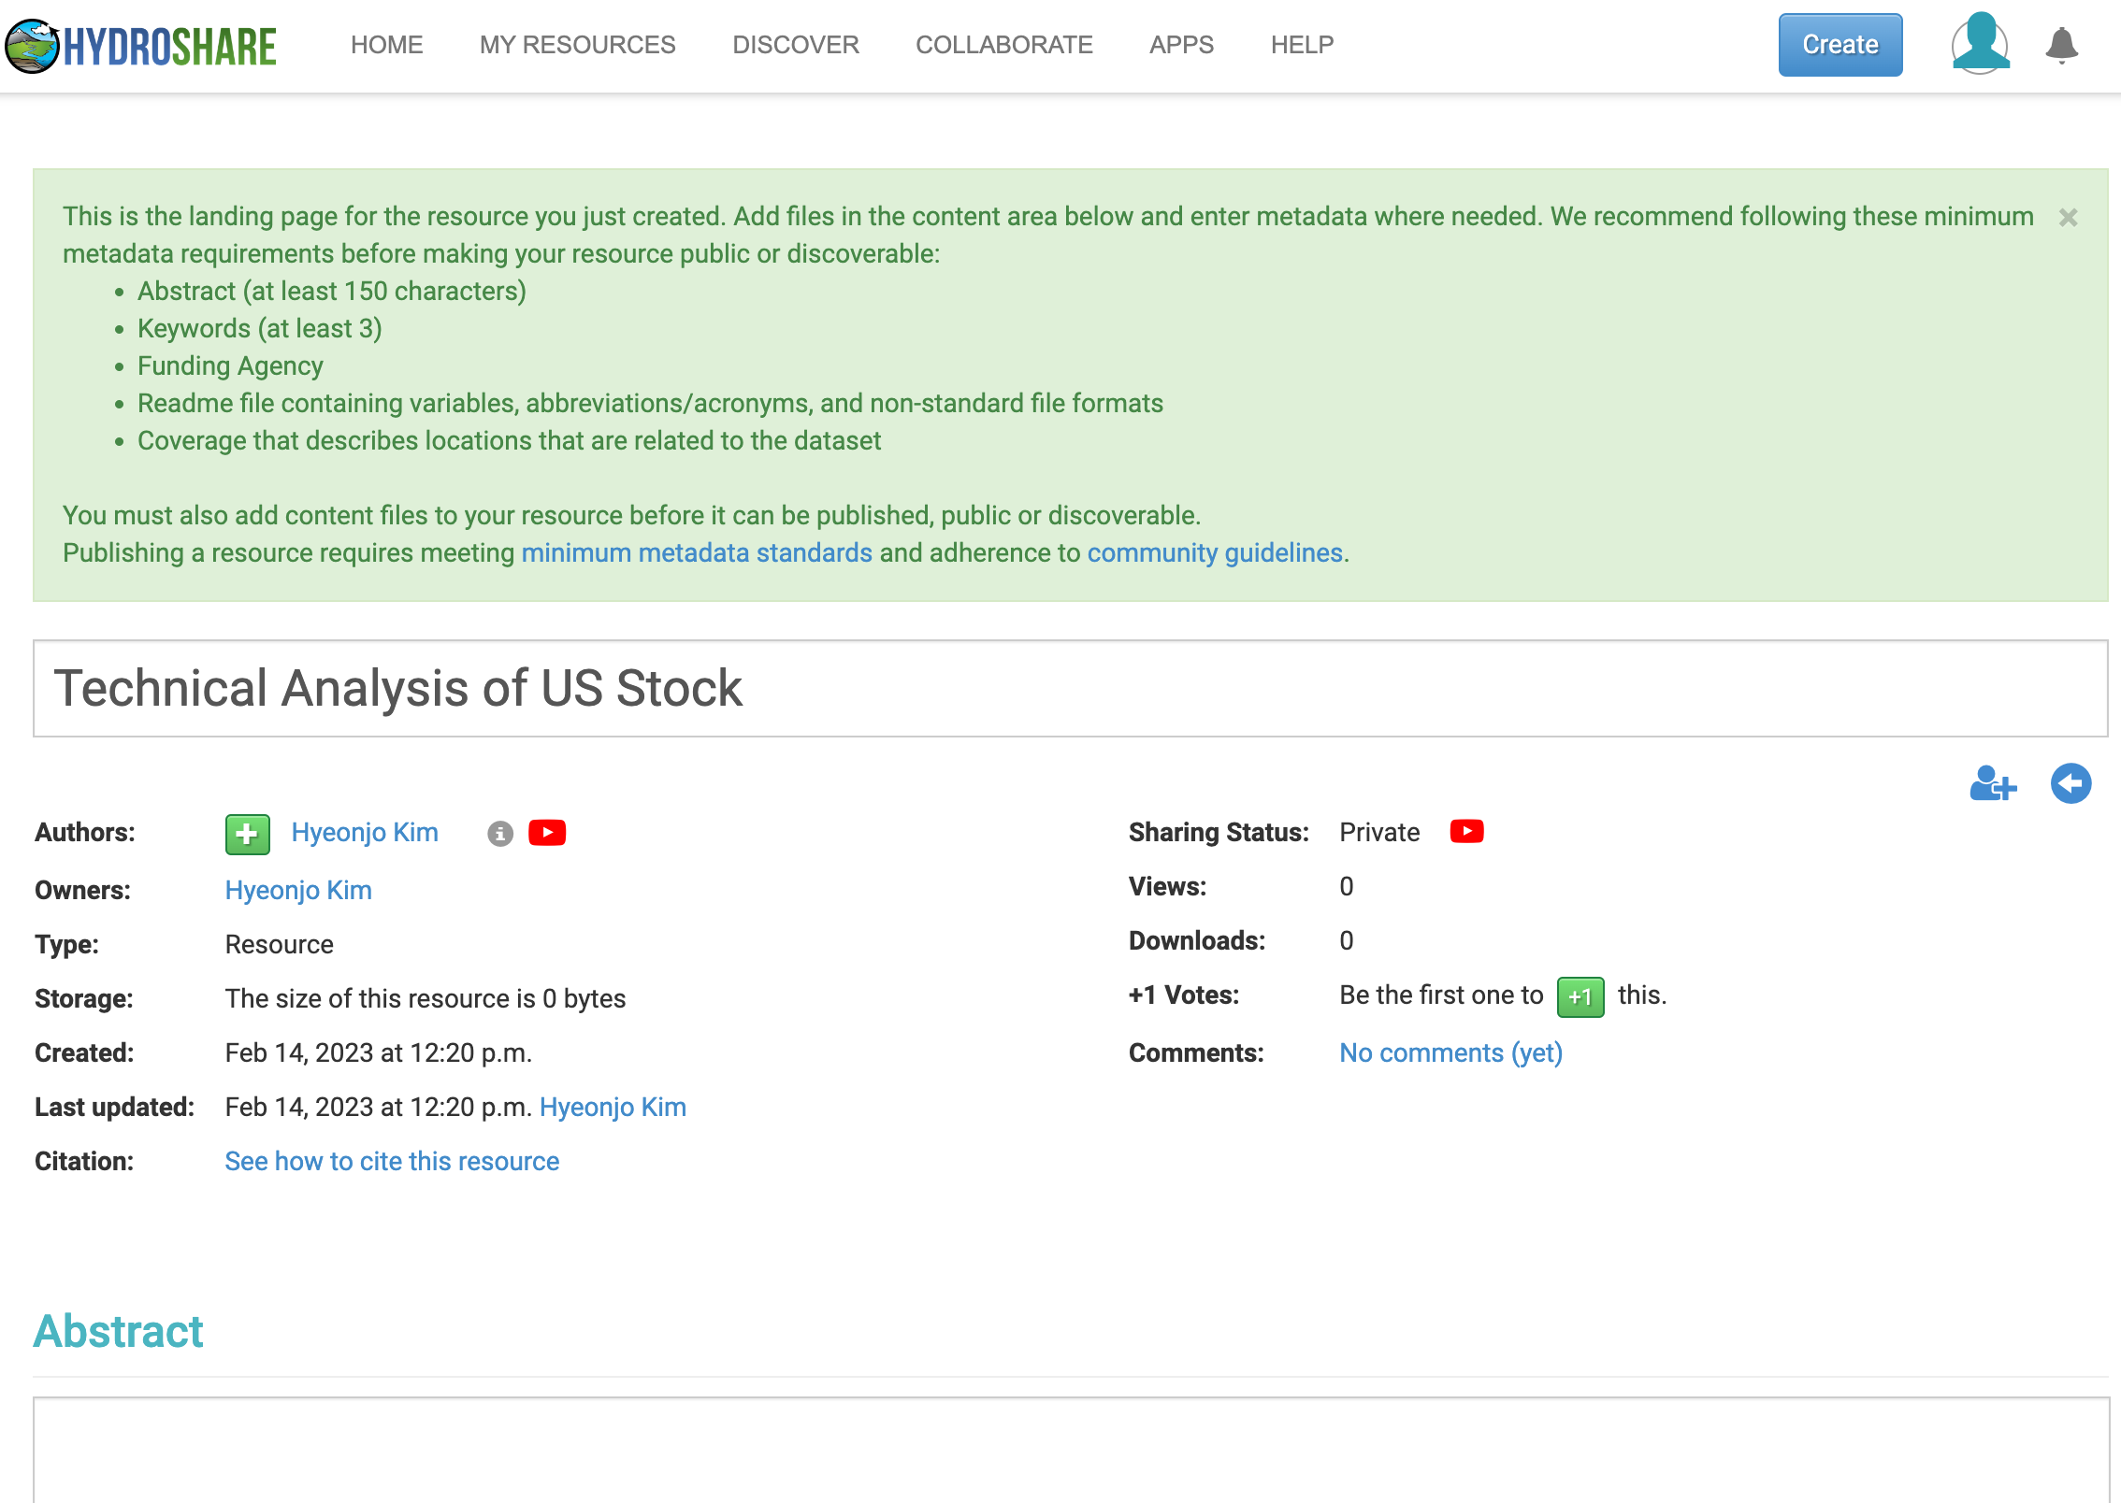Go to the Discover page
This screenshot has width=2121, height=1503.
[795, 45]
